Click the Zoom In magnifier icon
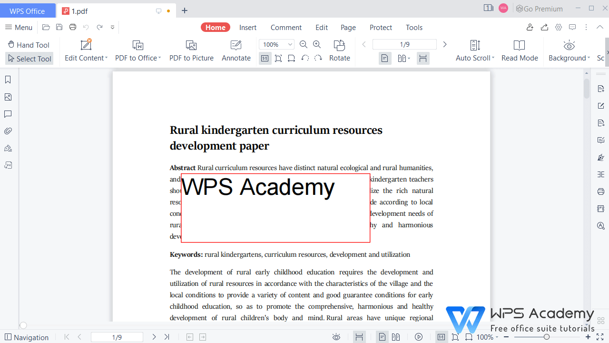609x343 pixels. pyautogui.click(x=317, y=44)
